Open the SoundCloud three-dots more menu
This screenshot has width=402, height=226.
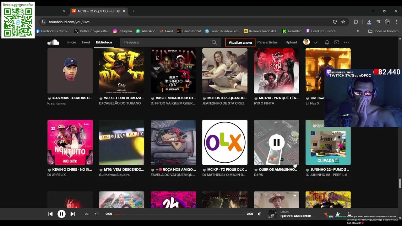click(346, 42)
